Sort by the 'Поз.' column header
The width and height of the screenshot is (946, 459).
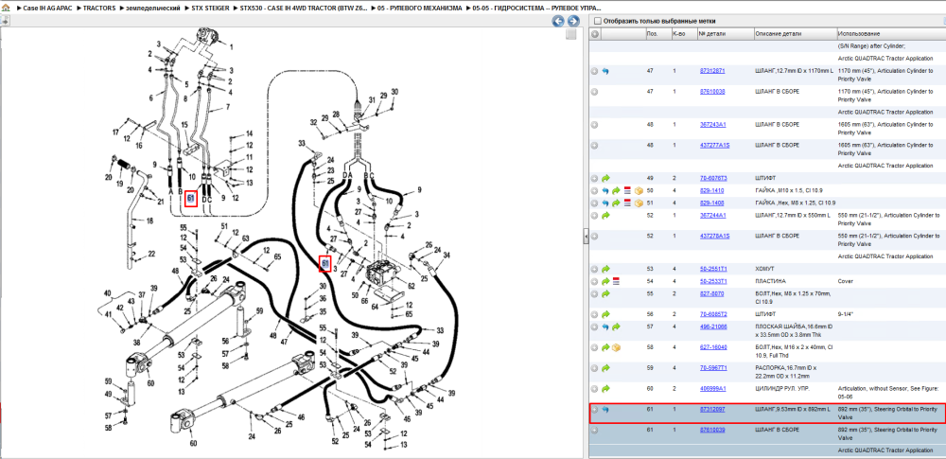(657, 34)
